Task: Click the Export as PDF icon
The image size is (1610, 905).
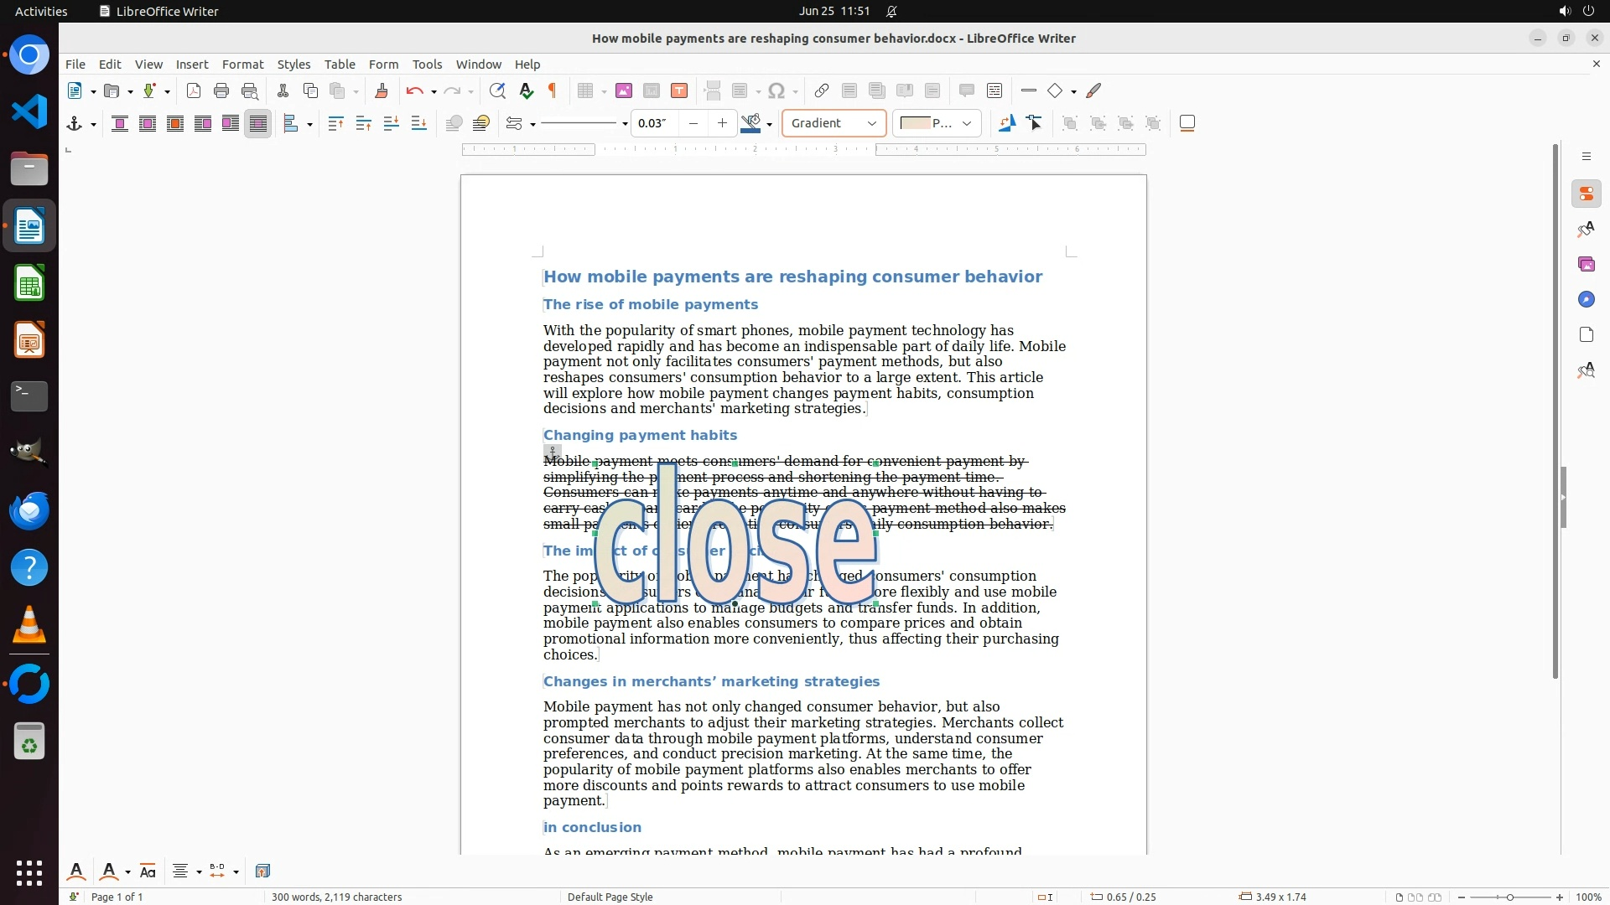Action: [x=194, y=90]
